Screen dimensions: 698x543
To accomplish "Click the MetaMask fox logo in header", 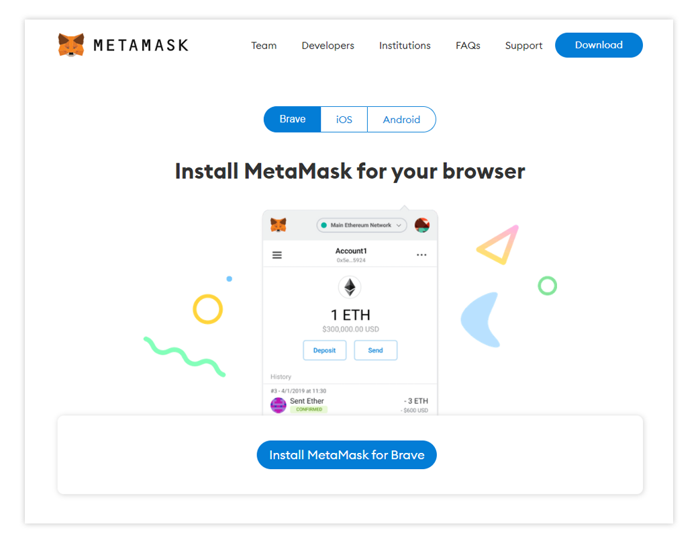I will [71, 45].
